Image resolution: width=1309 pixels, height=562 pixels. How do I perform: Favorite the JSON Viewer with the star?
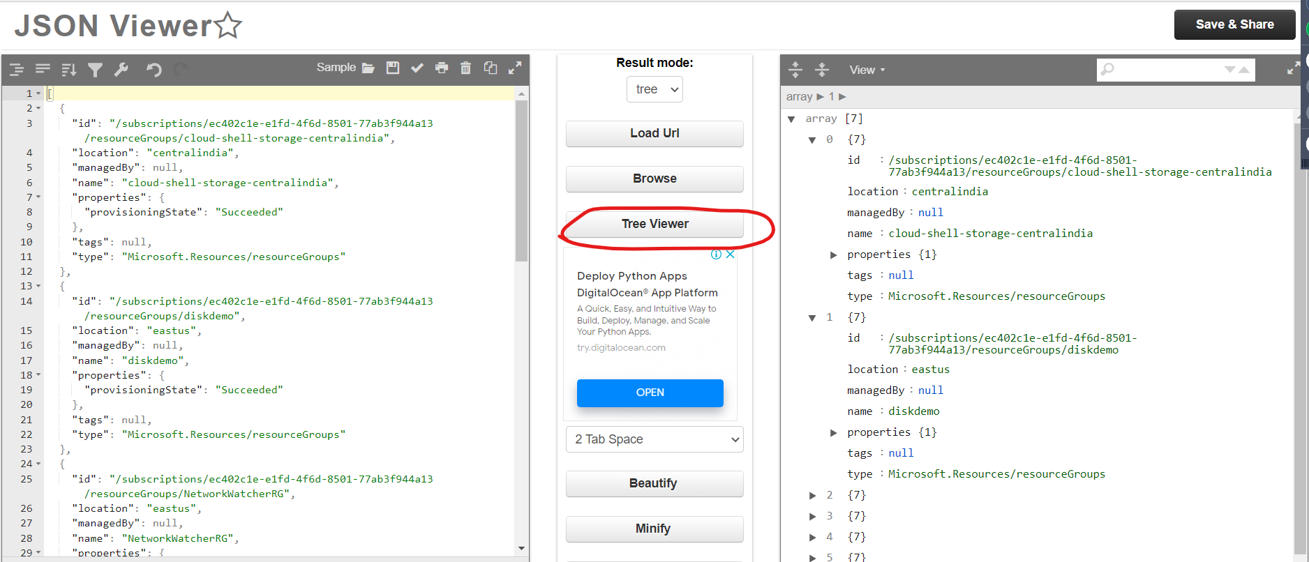tap(228, 26)
